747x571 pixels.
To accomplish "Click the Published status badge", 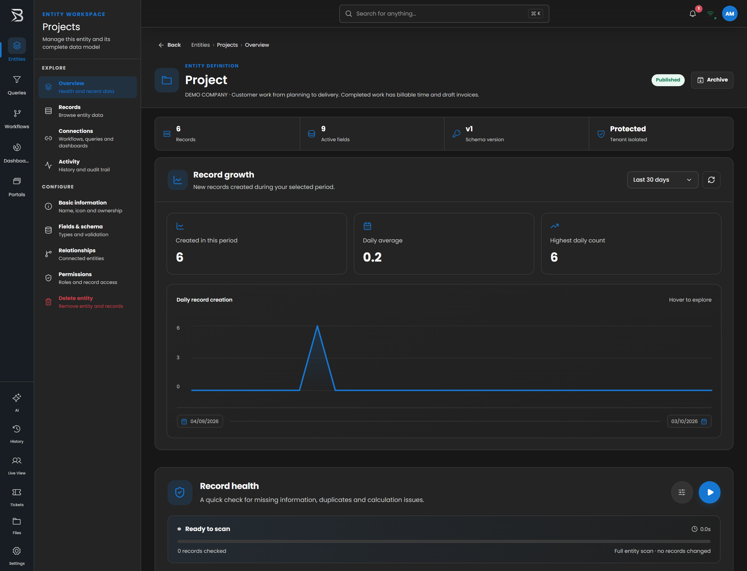I will 668,80.
